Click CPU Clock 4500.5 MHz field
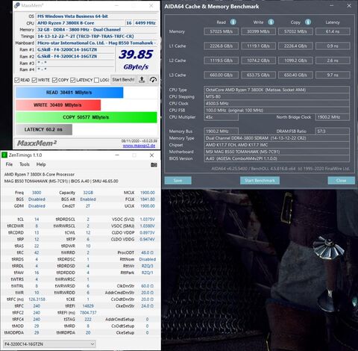 [x=277, y=104]
